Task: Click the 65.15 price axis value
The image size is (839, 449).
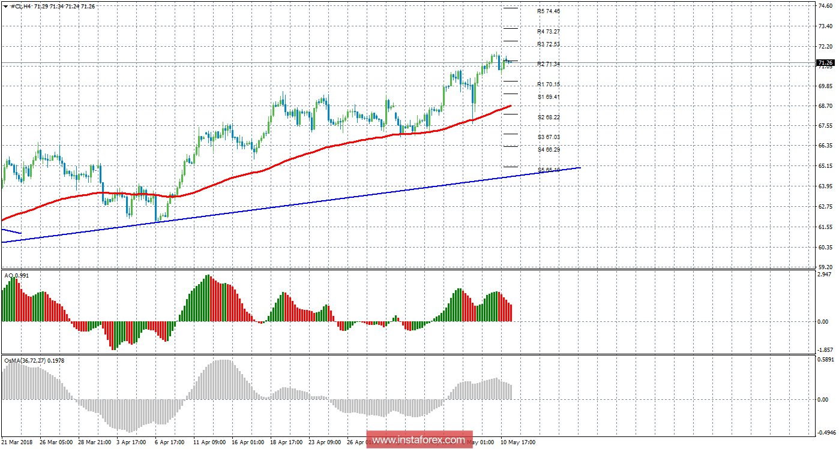Action: (825, 166)
